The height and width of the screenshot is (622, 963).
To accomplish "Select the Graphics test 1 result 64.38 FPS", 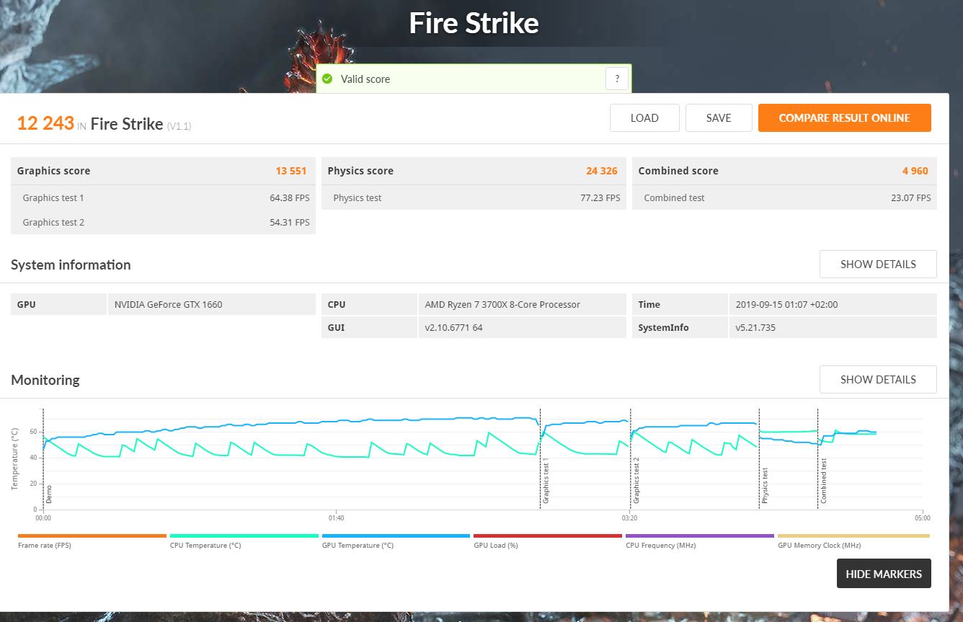I will point(290,197).
